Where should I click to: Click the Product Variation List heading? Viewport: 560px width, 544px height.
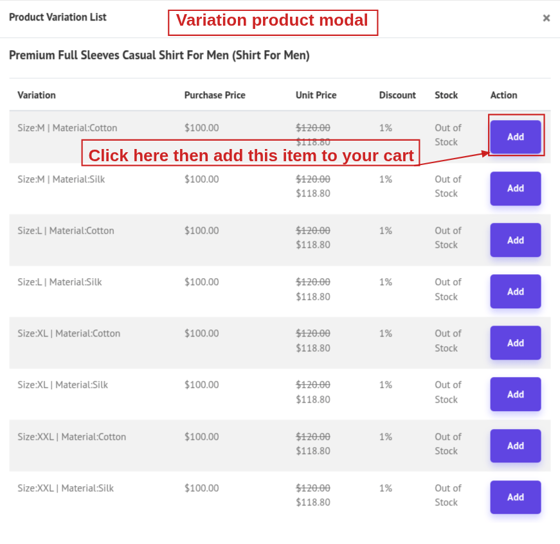(x=58, y=17)
